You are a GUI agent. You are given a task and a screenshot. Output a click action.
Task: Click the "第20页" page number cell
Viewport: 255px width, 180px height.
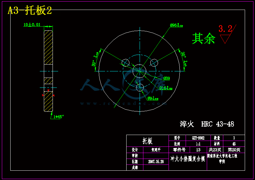pyautogui.click(x=234, y=150)
